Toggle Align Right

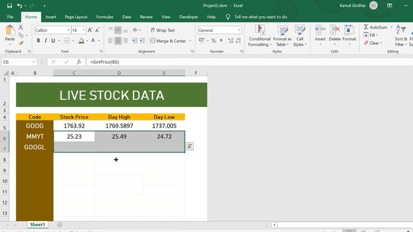point(125,41)
